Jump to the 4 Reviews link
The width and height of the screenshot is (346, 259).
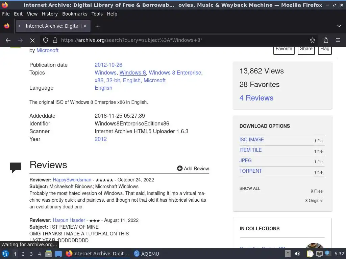(x=256, y=98)
